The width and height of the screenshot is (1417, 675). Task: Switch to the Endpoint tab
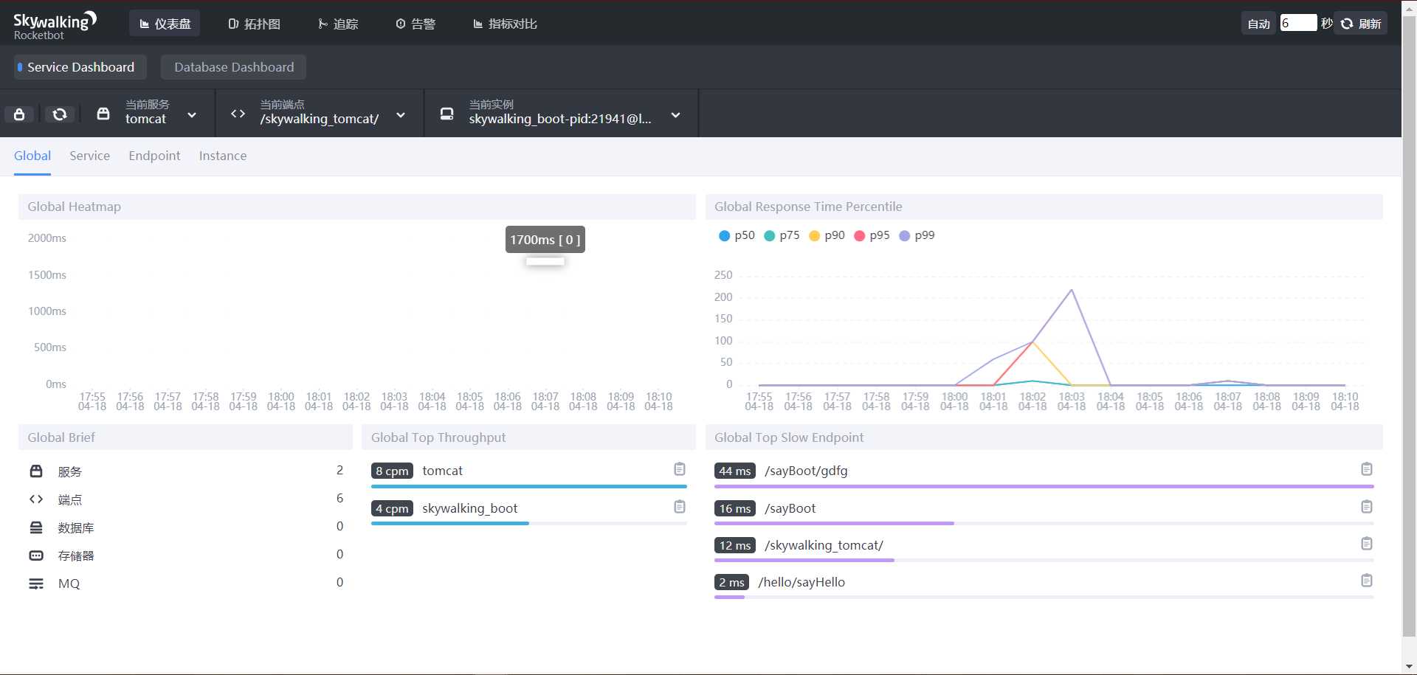pos(154,156)
